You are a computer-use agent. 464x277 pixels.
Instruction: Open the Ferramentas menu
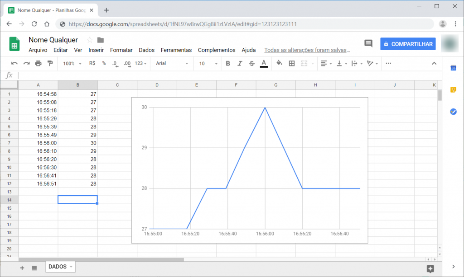tap(176, 50)
